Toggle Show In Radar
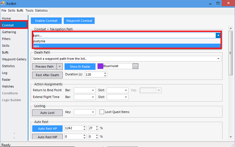235x147 pixels. point(80,67)
